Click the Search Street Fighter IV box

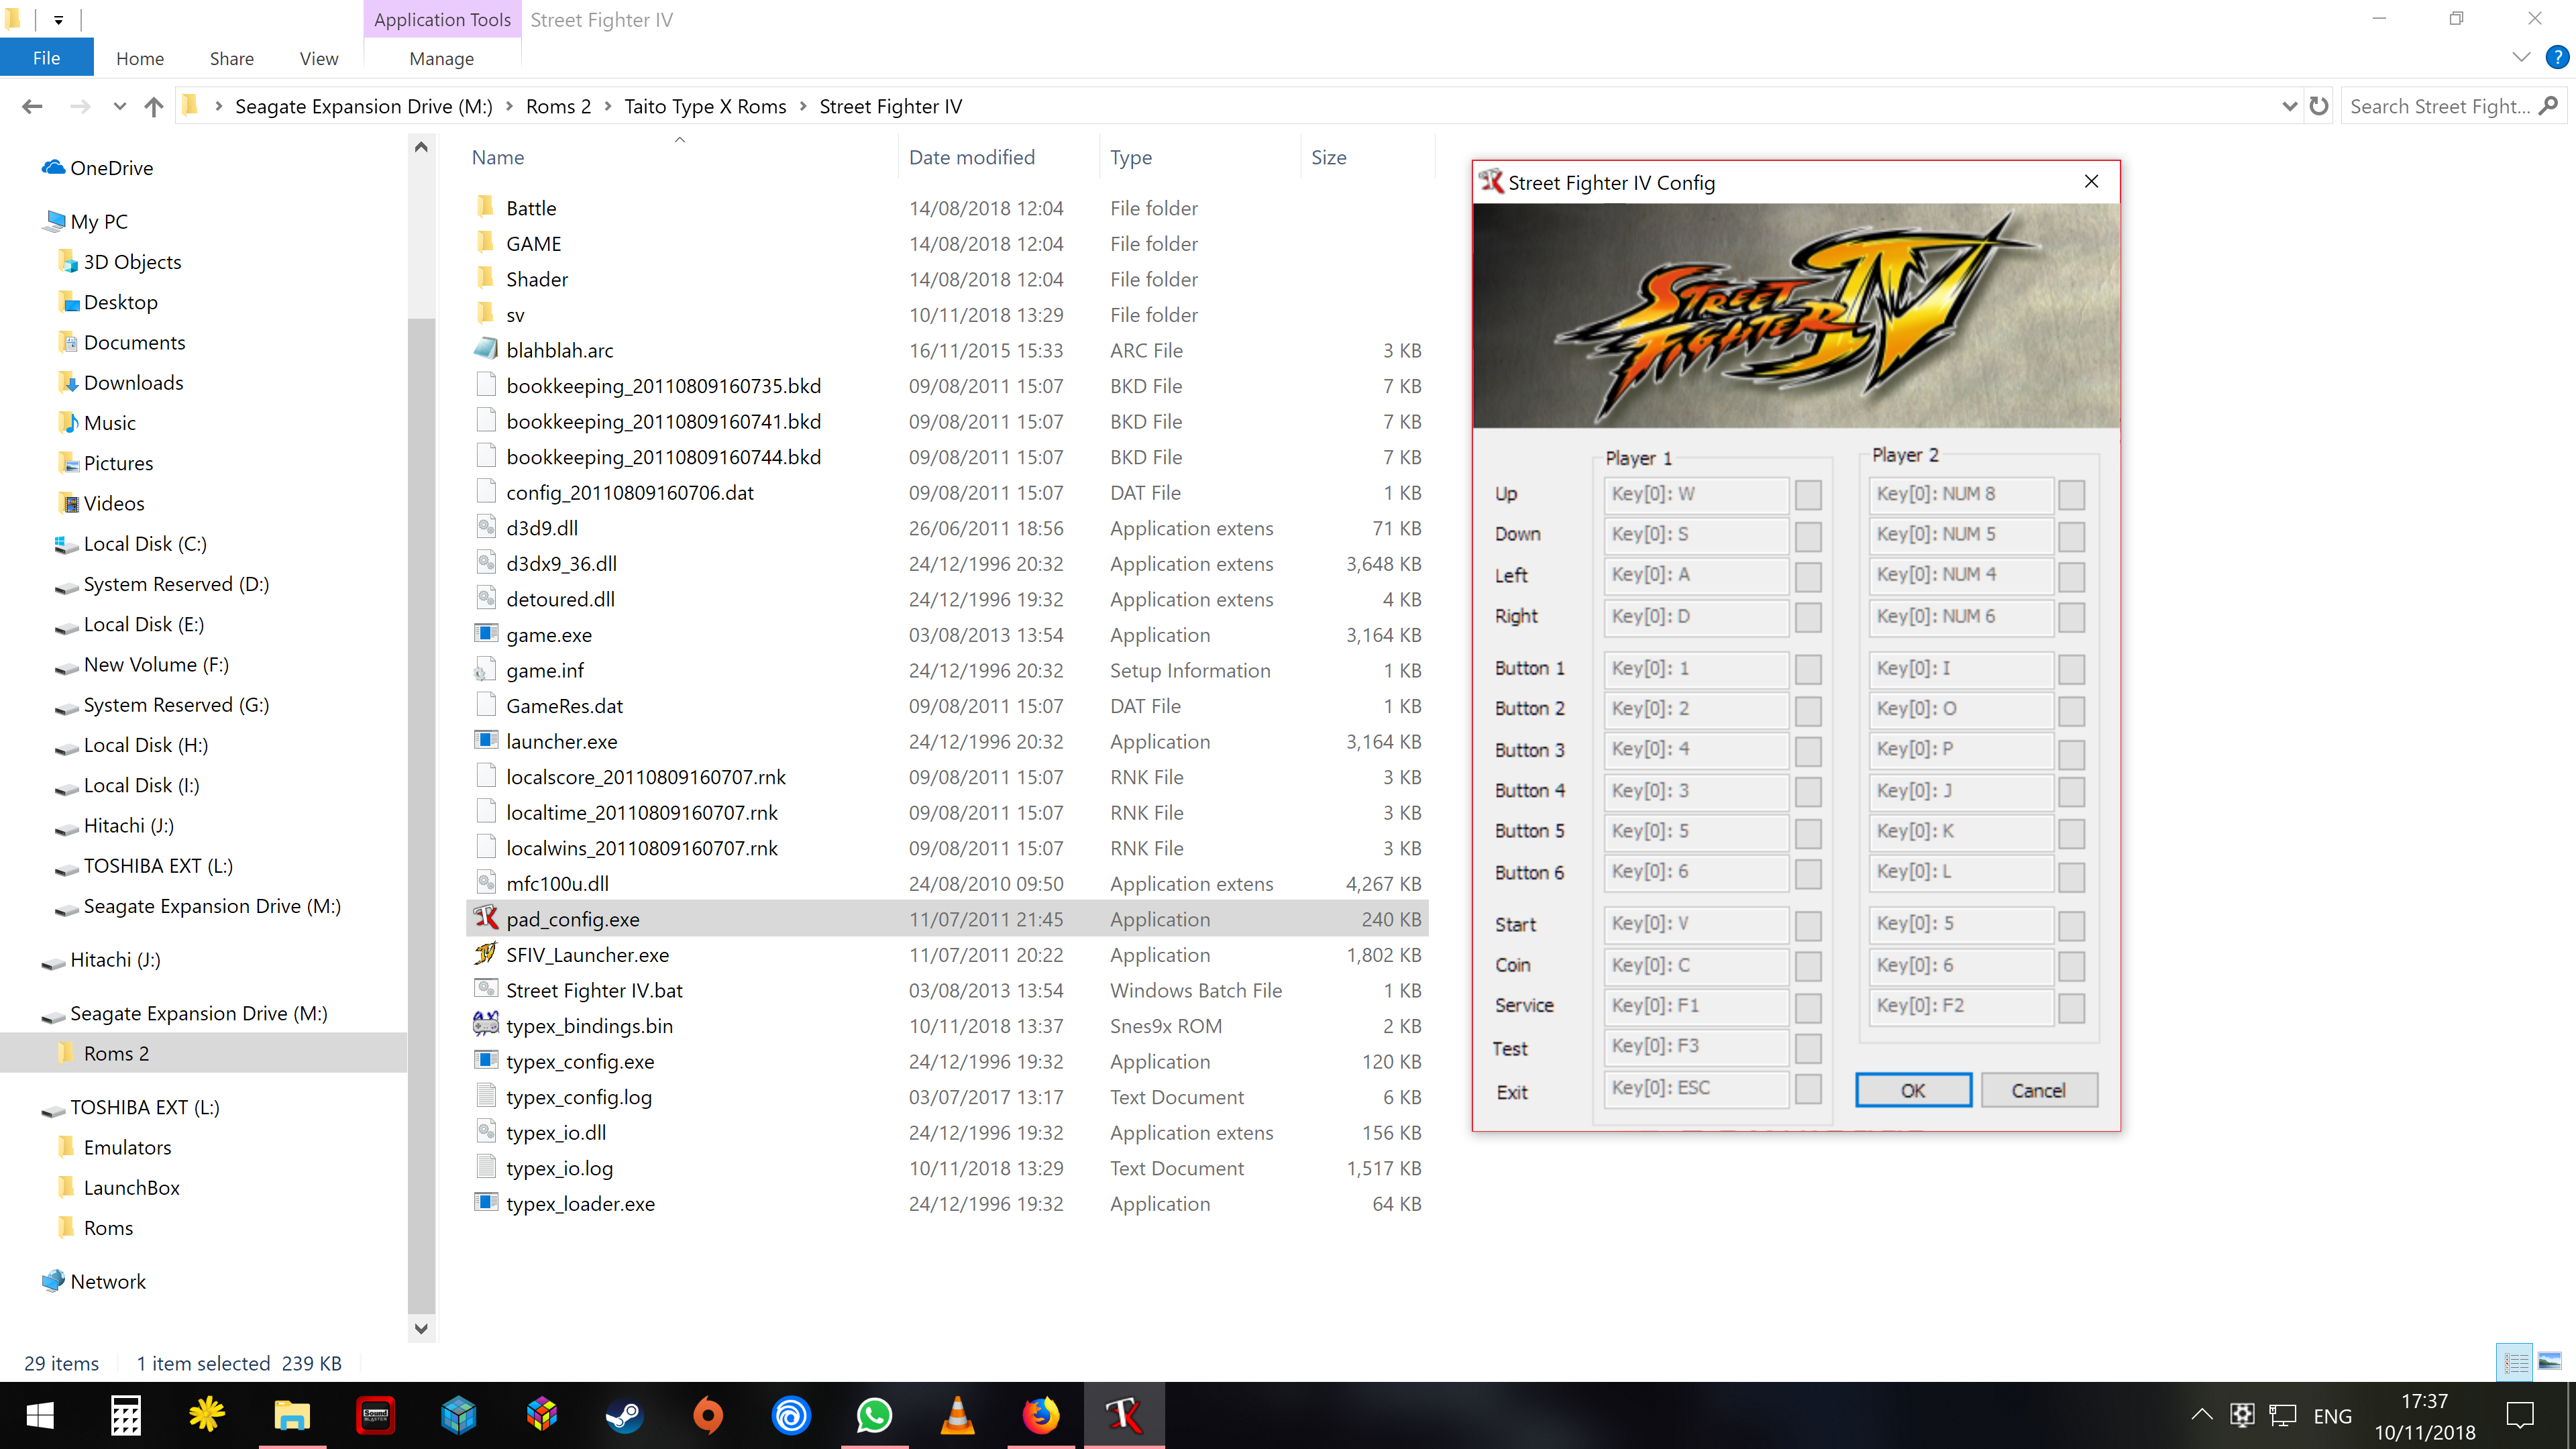pyautogui.click(x=2452, y=106)
